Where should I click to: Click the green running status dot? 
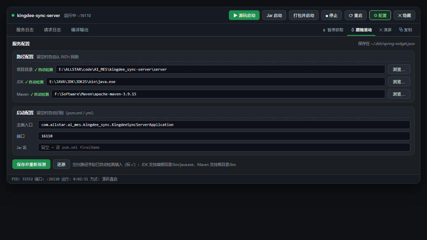tap(13, 15)
